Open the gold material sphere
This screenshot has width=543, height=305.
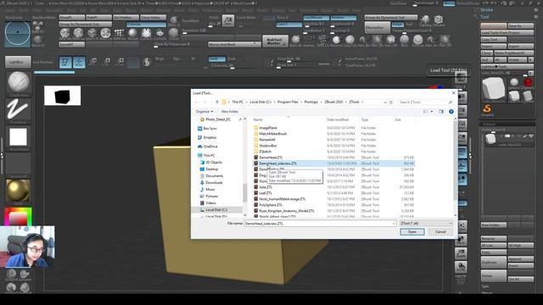18,191
